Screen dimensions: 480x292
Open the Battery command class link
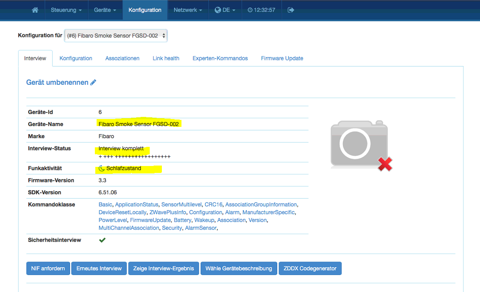(182, 220)
